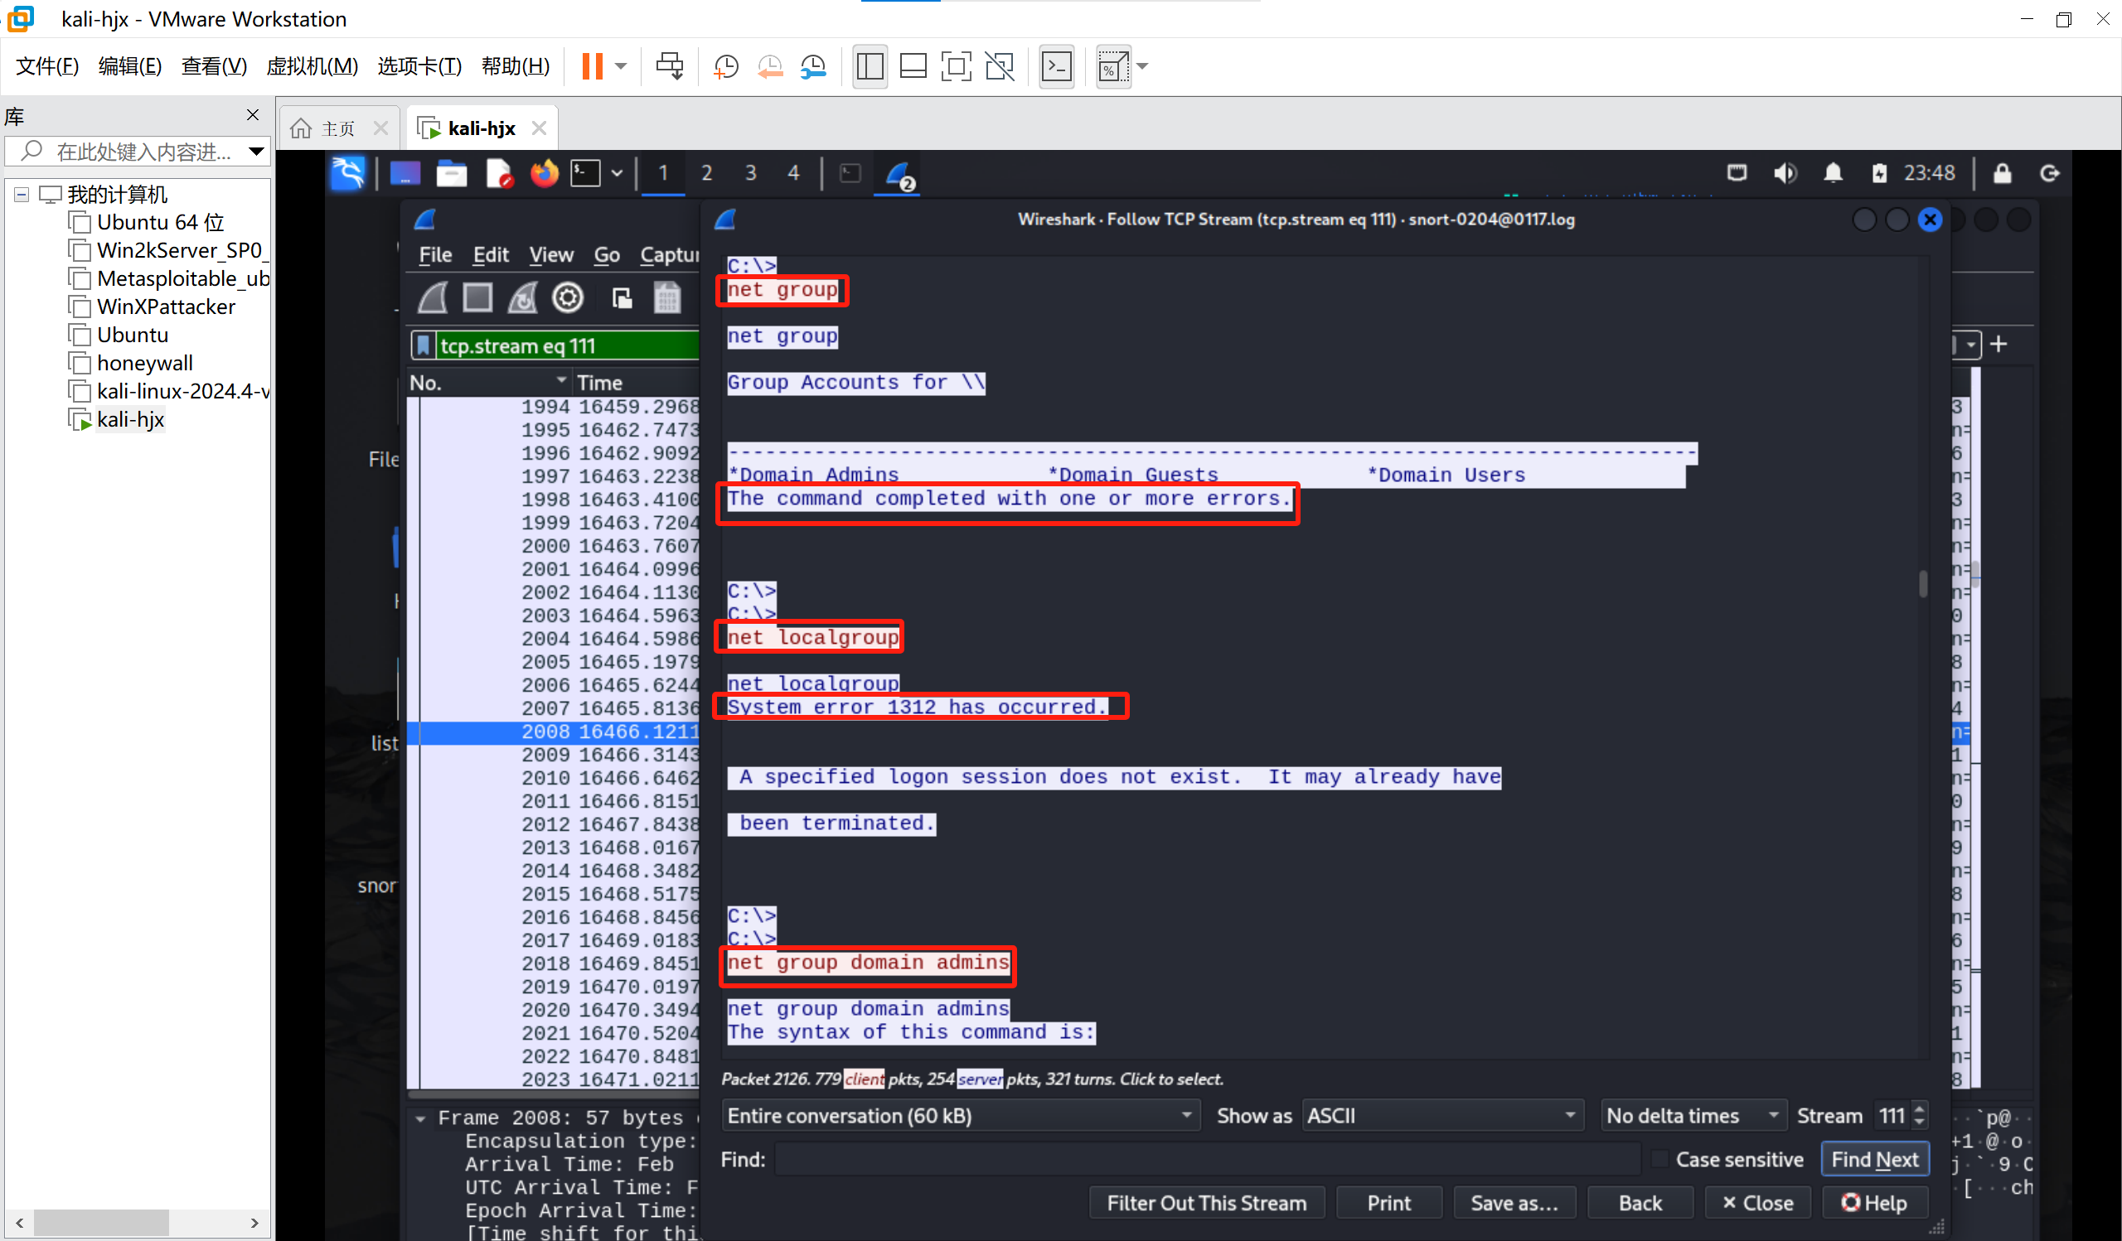Switch VM to full screen mode

pos(956,65)
